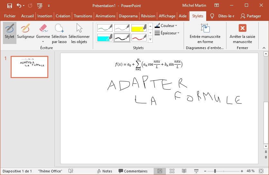Image resolution: width=269 pixels, height=175 pixels.
Task: Click Entrée manuscrite en forme icon
Action: click(x=205, y=28)
